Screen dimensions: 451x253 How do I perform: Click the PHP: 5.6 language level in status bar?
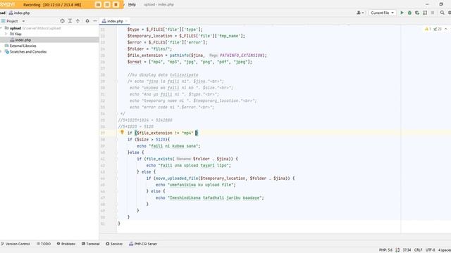385,250
